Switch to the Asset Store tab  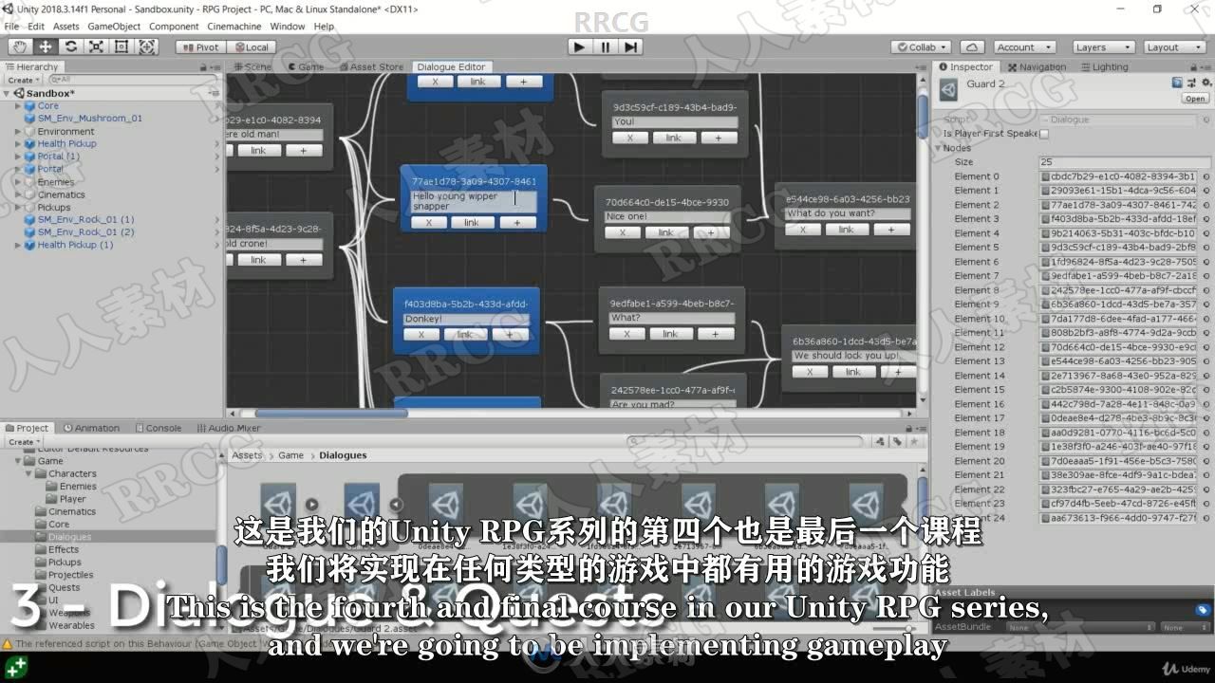point(371,67)
